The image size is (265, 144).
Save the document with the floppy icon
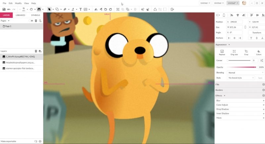[4, 10]
